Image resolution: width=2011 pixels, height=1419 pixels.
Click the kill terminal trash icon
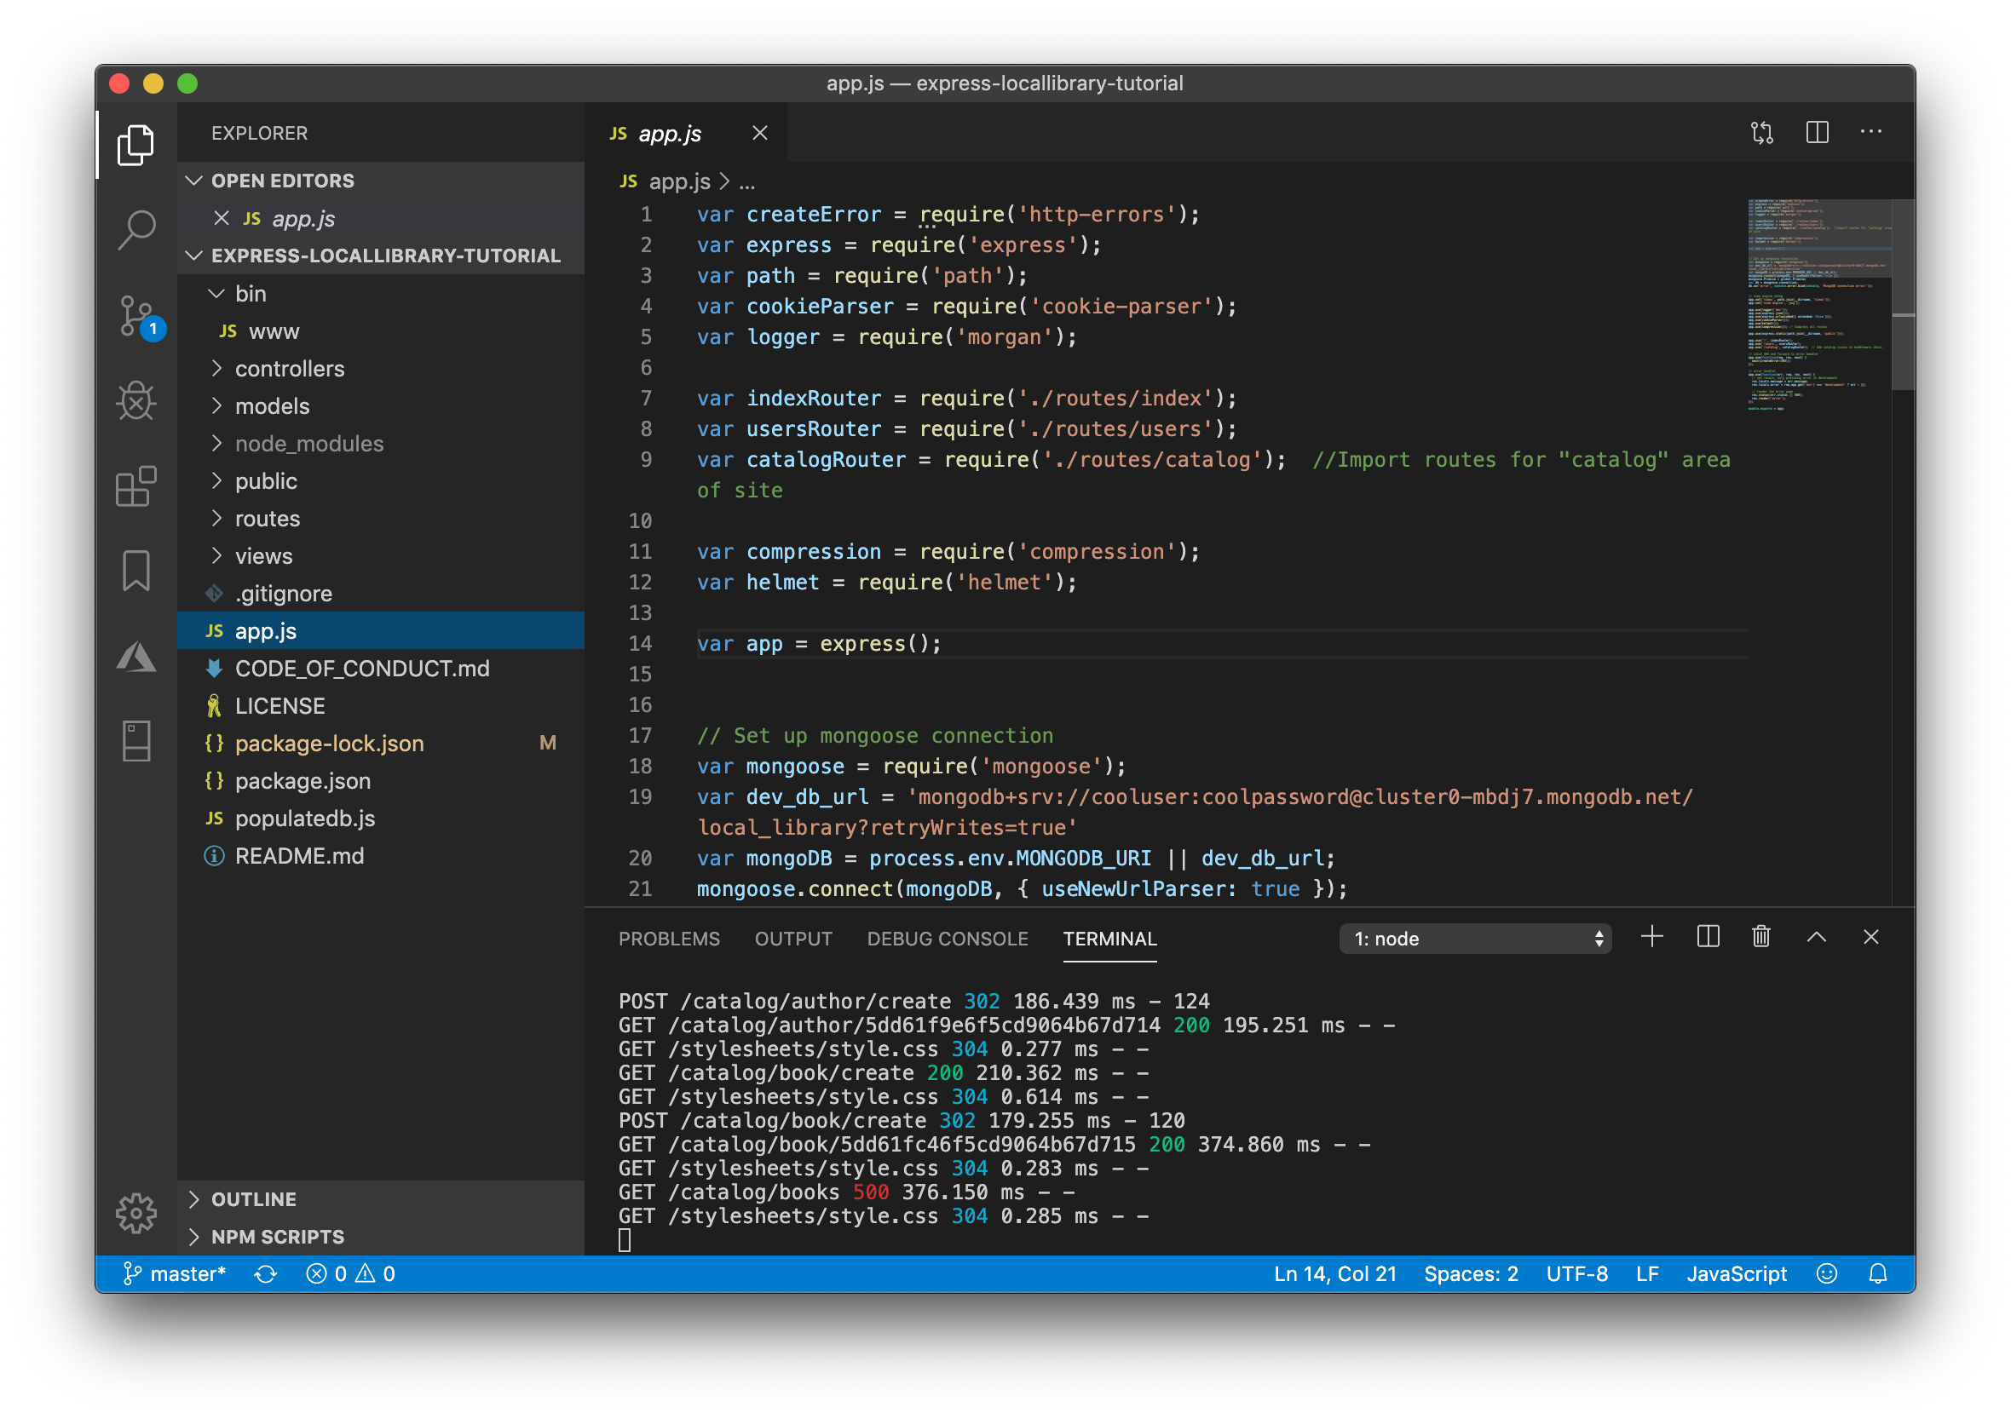[x=1760, y=938]
